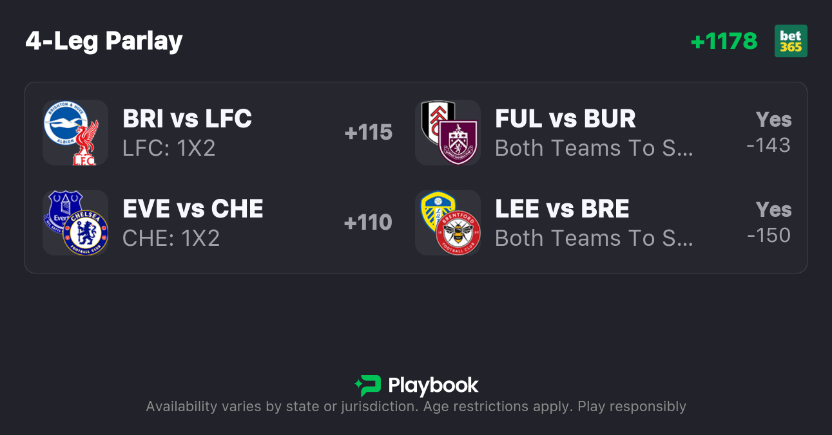
Task: Click the LFC: 1X2 bet type
Action: click(169, 149)
